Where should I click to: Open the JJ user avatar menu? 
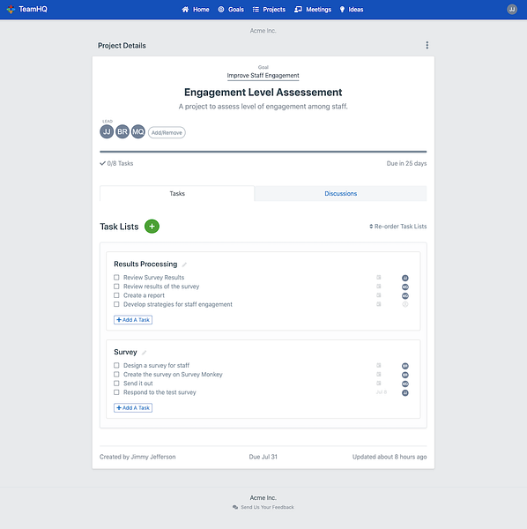[x=512, y=10]
